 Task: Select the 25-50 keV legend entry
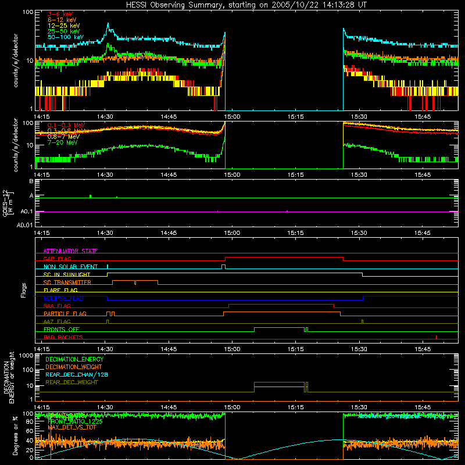tap(63, 31)
